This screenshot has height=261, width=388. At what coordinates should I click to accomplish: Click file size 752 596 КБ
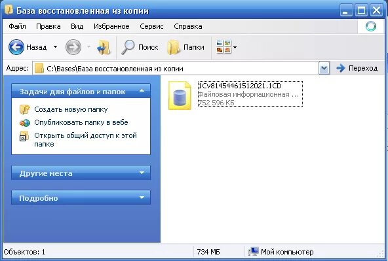pos(216,103)
